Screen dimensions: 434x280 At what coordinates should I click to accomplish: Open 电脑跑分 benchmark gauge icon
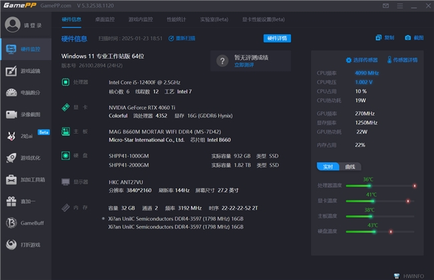[x=11, y=92]
